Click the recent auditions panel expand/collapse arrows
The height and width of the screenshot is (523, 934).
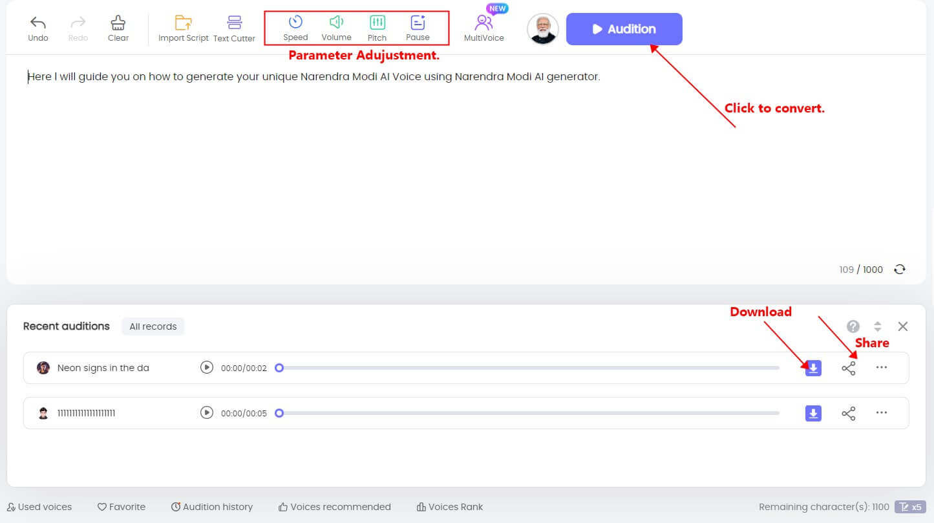point(877,326)
